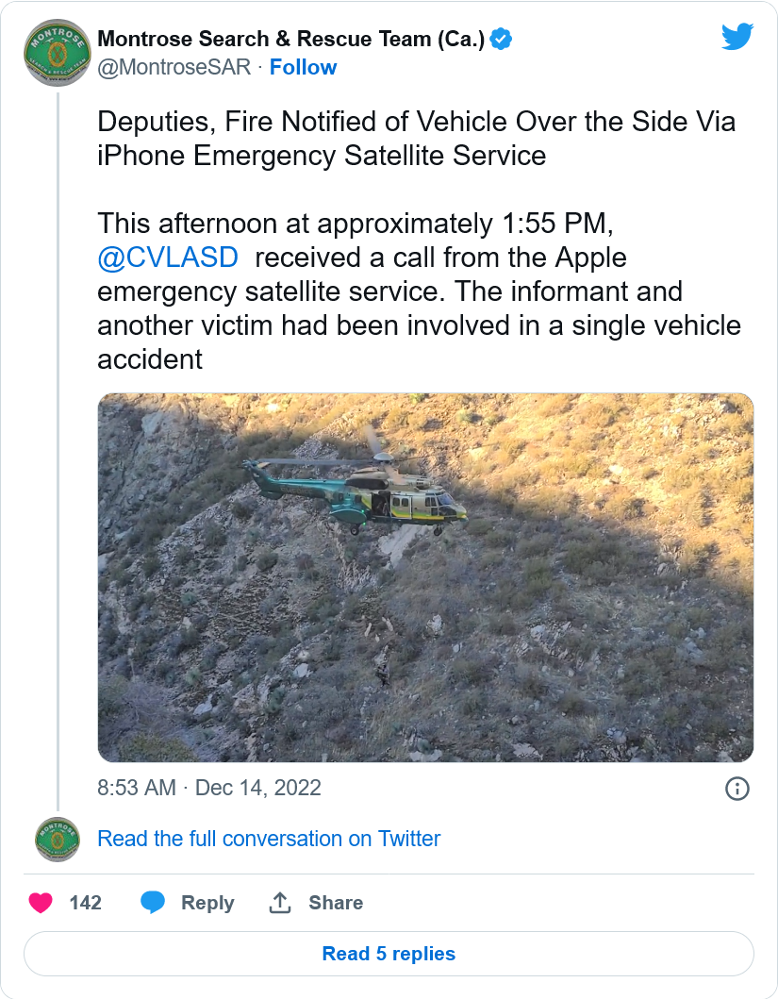Click the Montrose SAR profile avatar
The height and width of the screenshot is (999, 778).
58,52
